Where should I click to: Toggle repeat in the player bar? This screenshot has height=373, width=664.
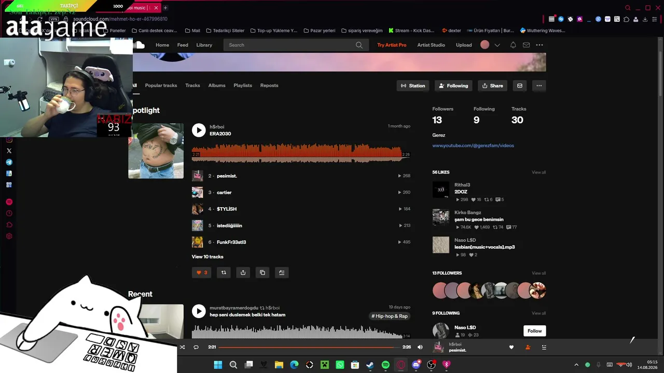[196, 347]
